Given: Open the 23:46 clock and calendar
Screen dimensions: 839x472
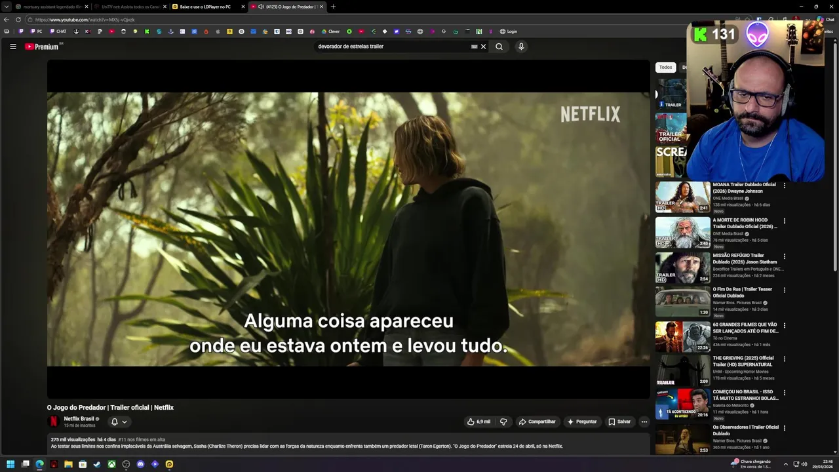Looking at the screenshot, I should click(823, 464).
